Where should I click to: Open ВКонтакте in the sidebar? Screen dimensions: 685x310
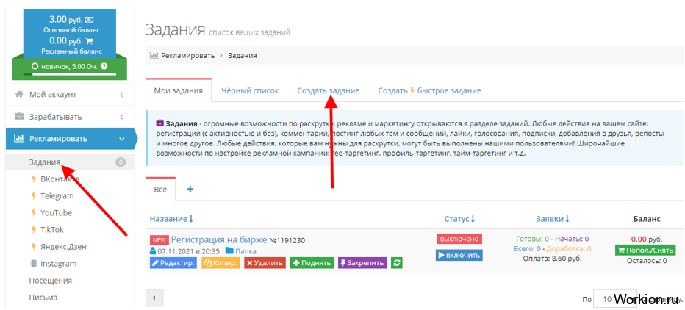[x=60, y=179]
